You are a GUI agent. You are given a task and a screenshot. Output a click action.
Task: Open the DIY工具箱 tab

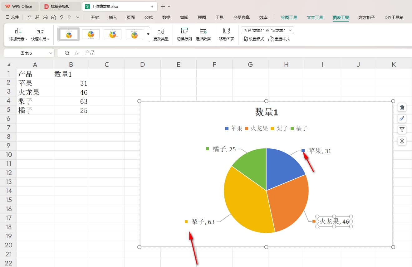[394, 17]
